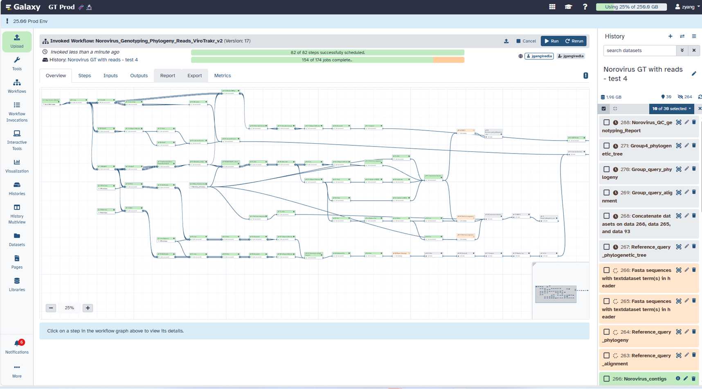Click the zoom in plus button
The height and width of the screenshot is (389, 702).
tap(88, 308)
